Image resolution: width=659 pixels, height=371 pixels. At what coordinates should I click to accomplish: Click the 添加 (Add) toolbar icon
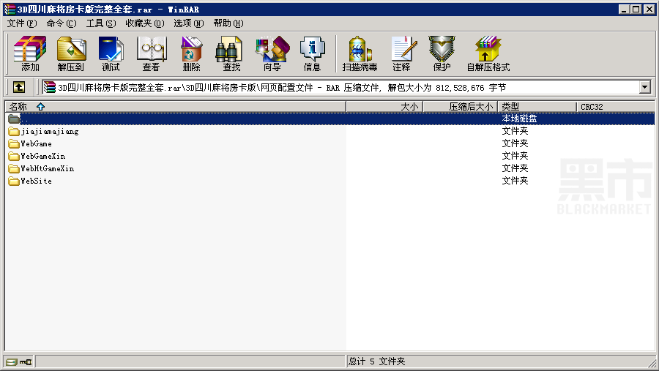click(30, 53)
